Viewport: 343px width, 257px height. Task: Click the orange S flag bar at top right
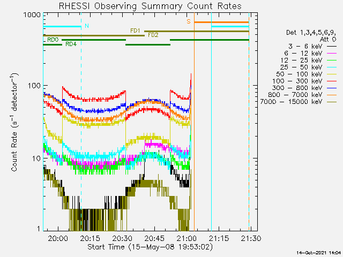point(221,22)
